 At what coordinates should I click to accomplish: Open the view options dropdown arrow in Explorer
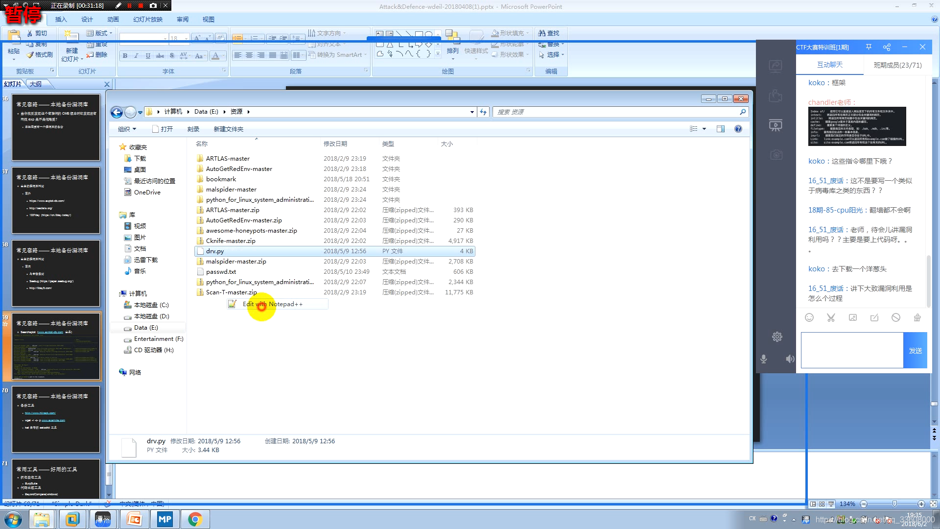click(x=704, y=129)
